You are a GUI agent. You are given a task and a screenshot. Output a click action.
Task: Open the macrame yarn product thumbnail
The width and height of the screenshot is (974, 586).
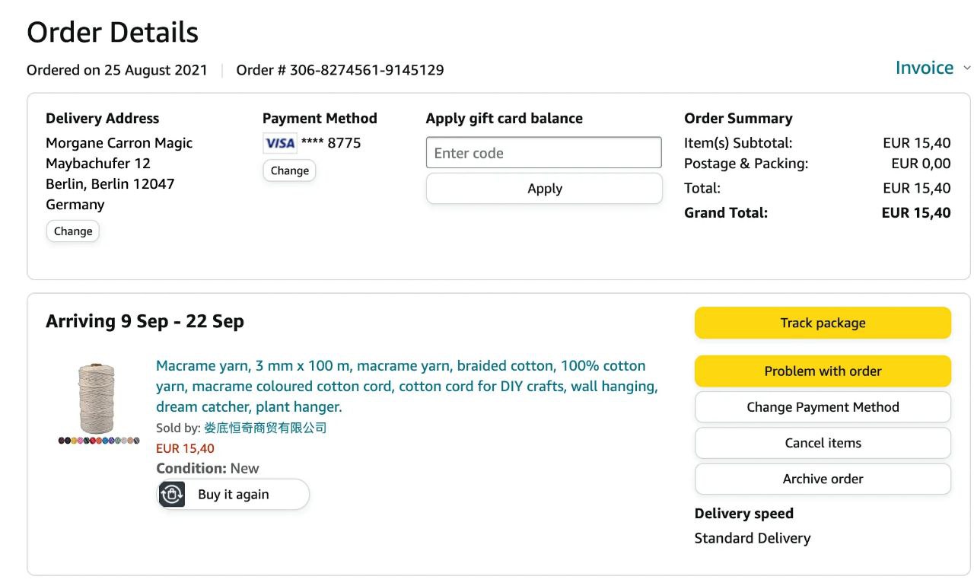pyautogui.click(x=97, y=399)
